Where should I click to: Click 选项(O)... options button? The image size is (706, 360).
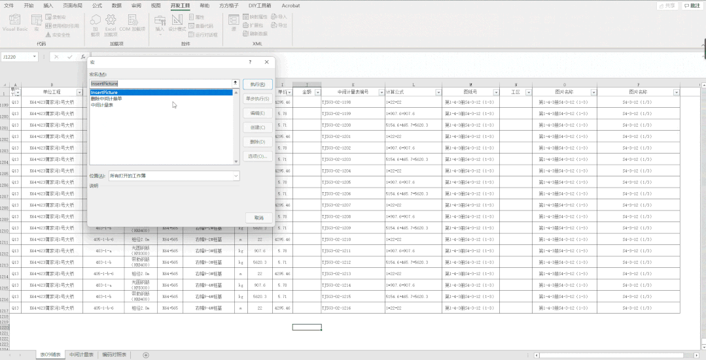(x=258, y=156)
